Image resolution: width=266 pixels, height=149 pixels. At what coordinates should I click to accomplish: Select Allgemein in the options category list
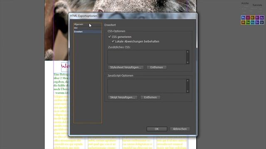88,24
